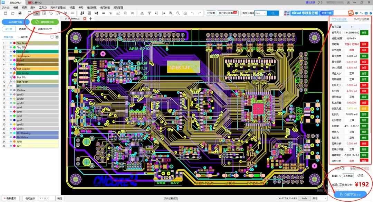
Task: Click the redo arrow icon
Action: click(200, 13)
